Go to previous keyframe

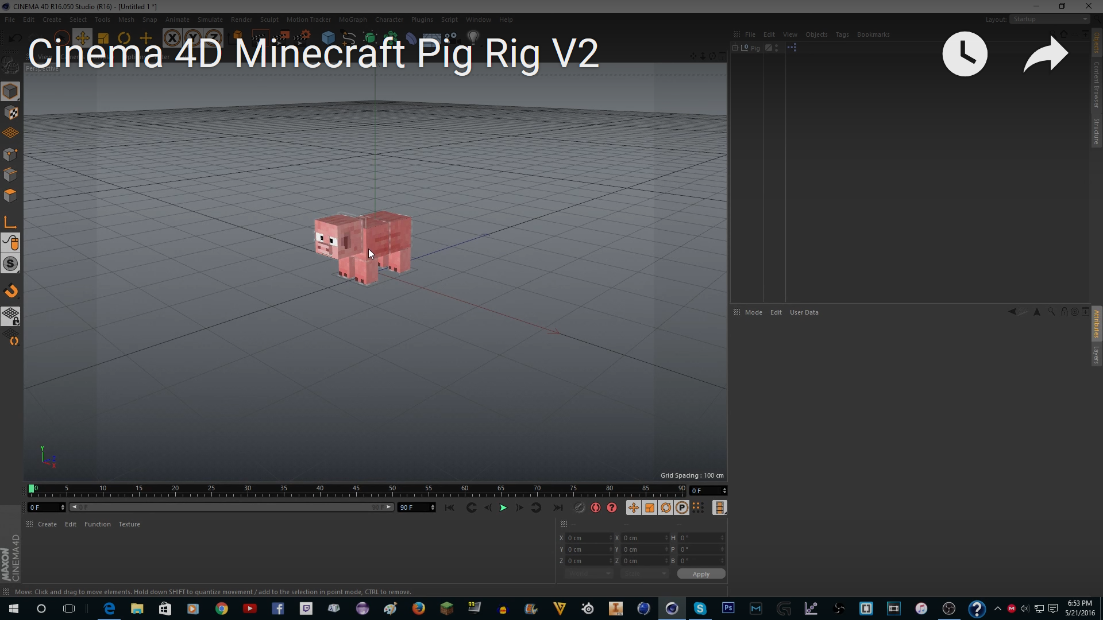point(471,507)
